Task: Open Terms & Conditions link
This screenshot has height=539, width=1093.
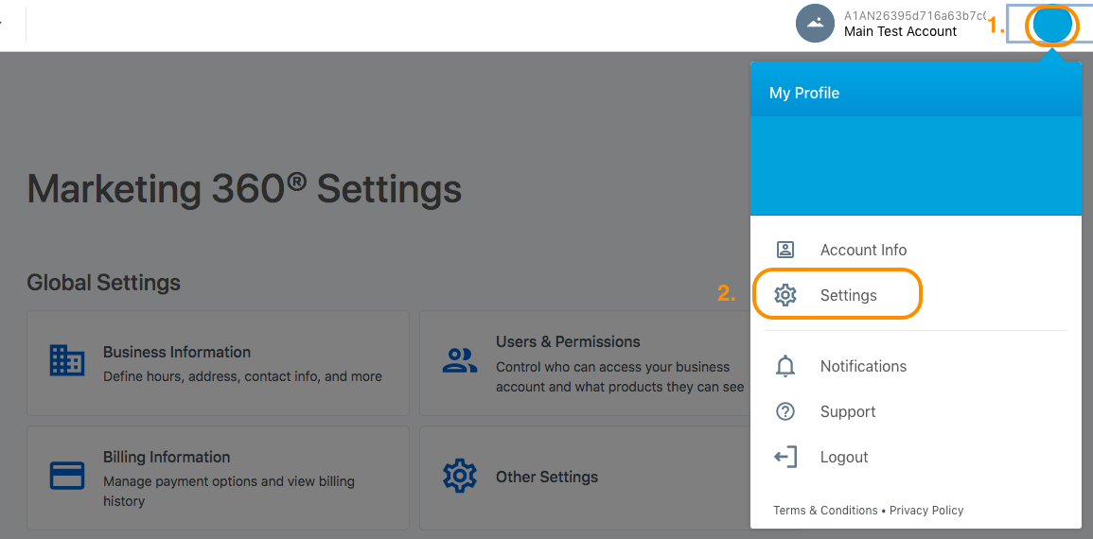Action: click(825, 511)
